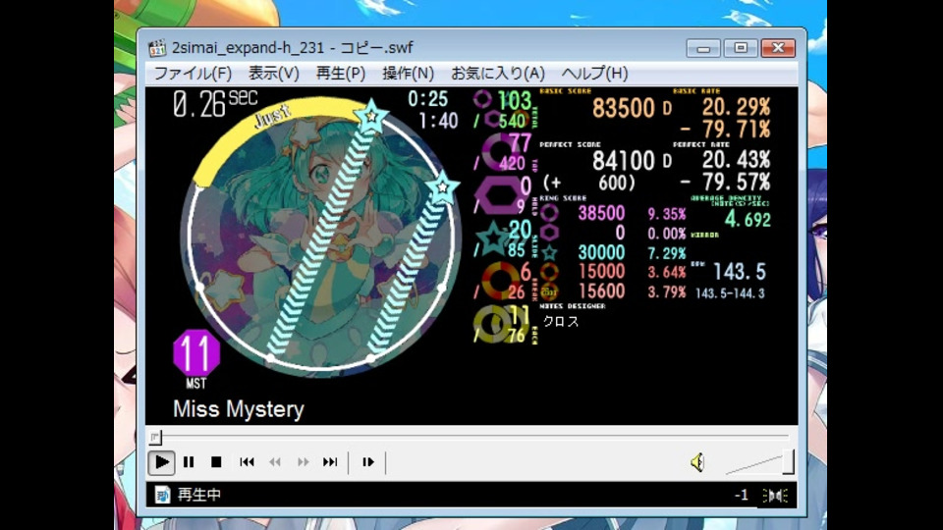Viewport: 943px width, 530px height.
Task: Open the お気に入り(A) menu
Action: (497, 74)
